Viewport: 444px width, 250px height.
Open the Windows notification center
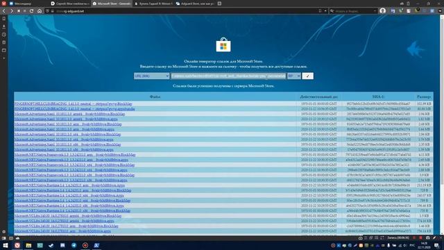tap(436, 245)
